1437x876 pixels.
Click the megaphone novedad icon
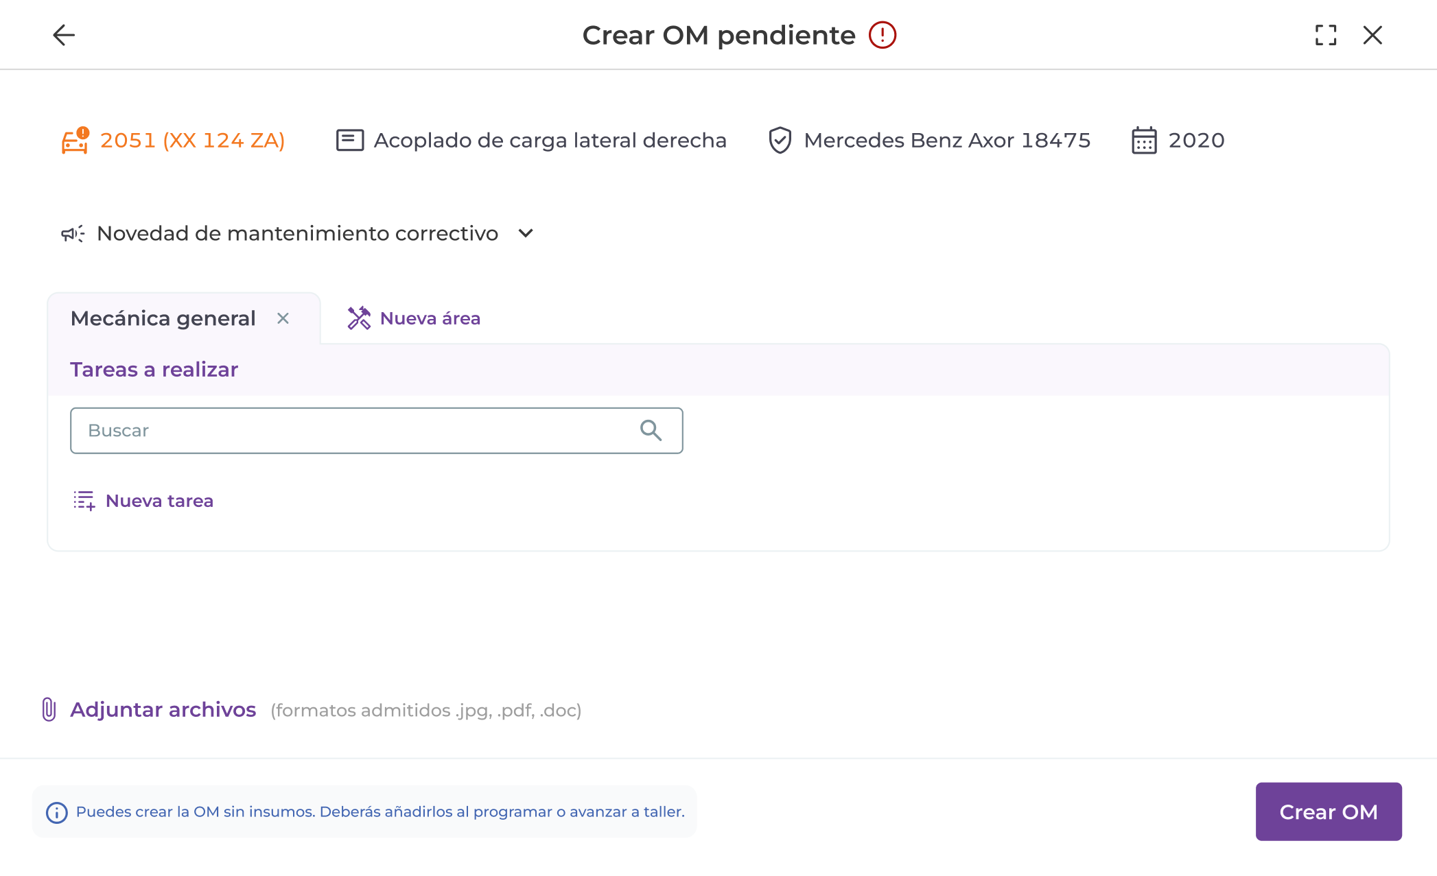click(73, 234)
